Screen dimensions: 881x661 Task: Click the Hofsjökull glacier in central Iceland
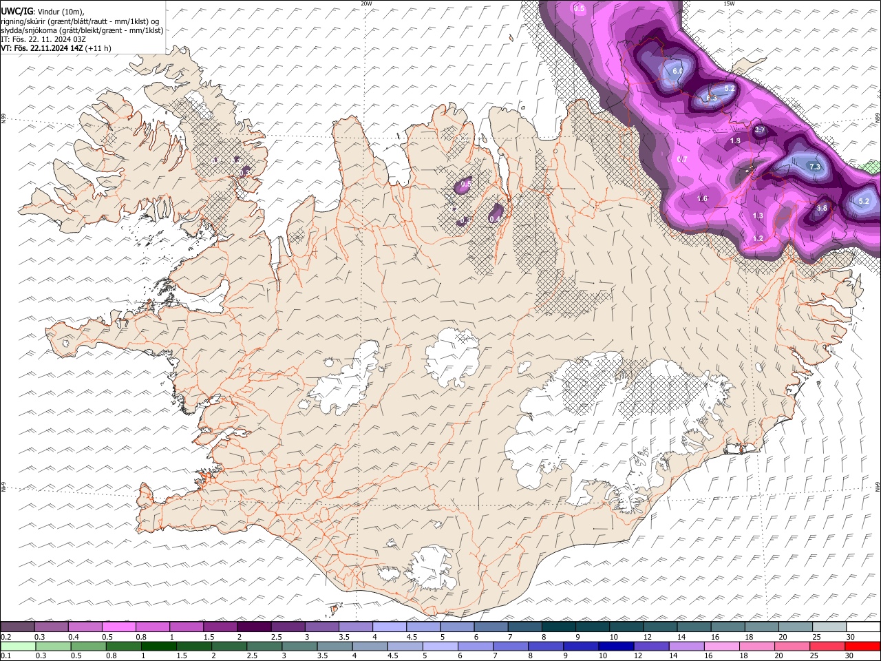(452, 358)
